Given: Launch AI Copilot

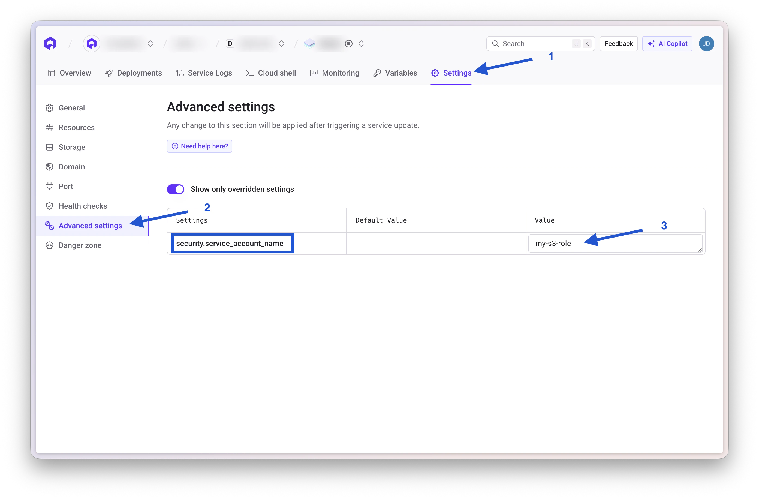Looking at the screenshot, I should [667, 43].
